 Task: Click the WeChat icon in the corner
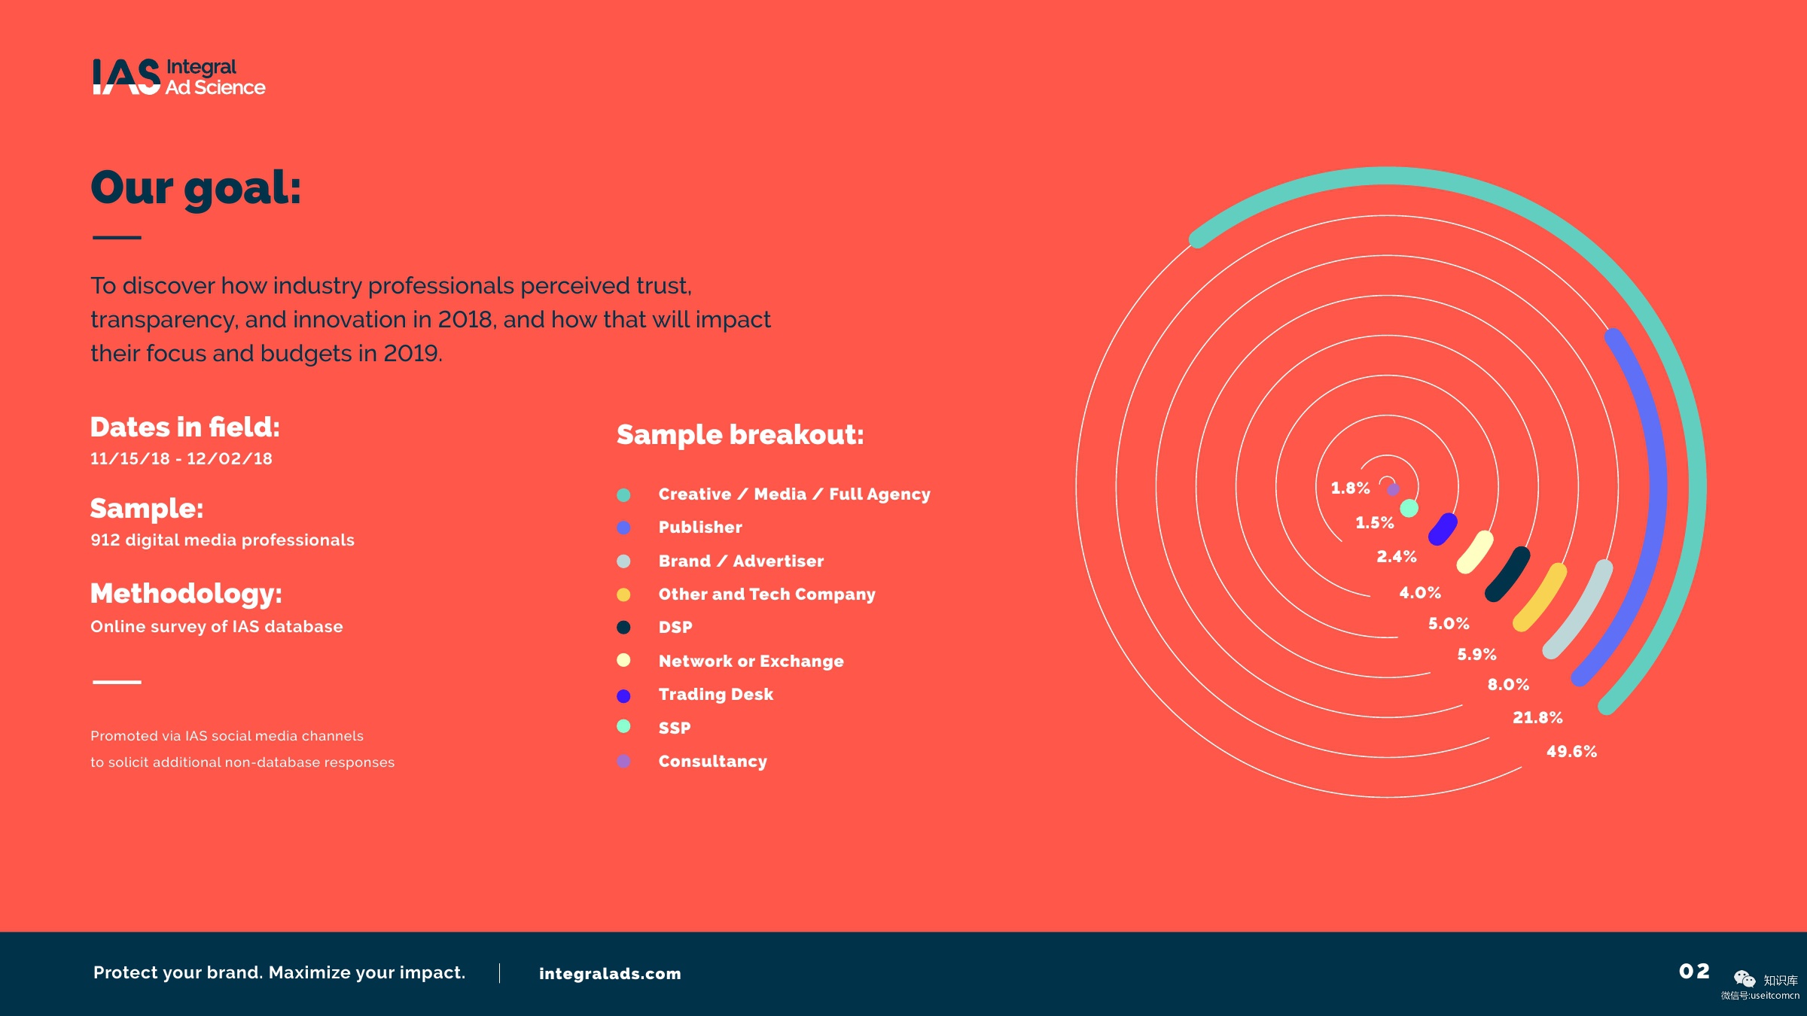point(1744,978)
